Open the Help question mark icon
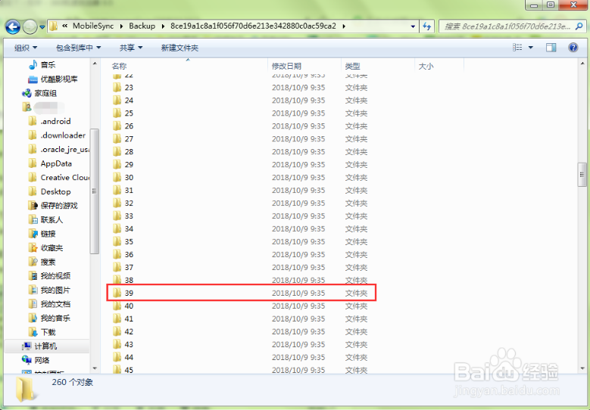The width and height of the screenshot is (590, 410). click(x=573, y=48)
